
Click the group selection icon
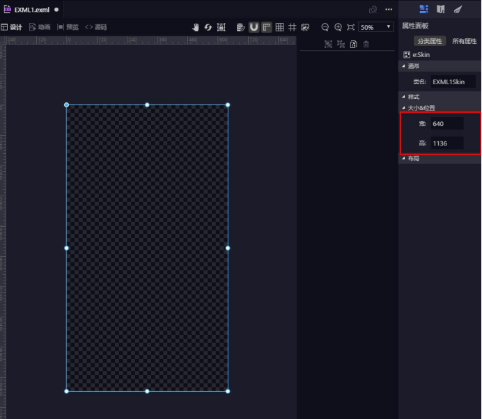click(x=328, y=45)
